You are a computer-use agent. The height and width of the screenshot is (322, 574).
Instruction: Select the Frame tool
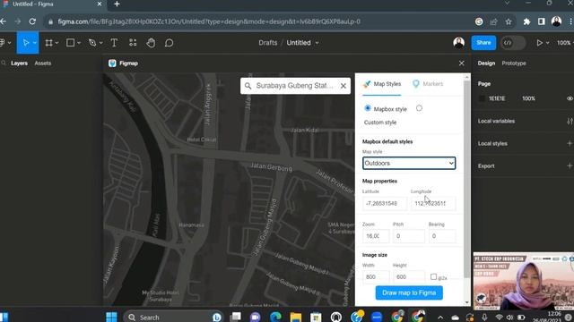[x=48, y=43]
